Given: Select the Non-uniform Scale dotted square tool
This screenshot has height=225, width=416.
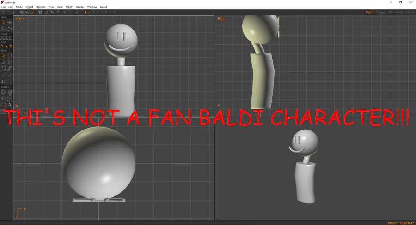Looking at the screenshot, I should pos(3,69).
